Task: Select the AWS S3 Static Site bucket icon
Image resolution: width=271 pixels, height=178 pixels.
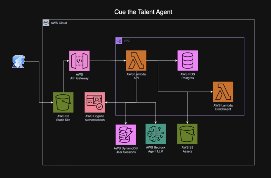Action: pyautogui.click(x=63, y=102)
